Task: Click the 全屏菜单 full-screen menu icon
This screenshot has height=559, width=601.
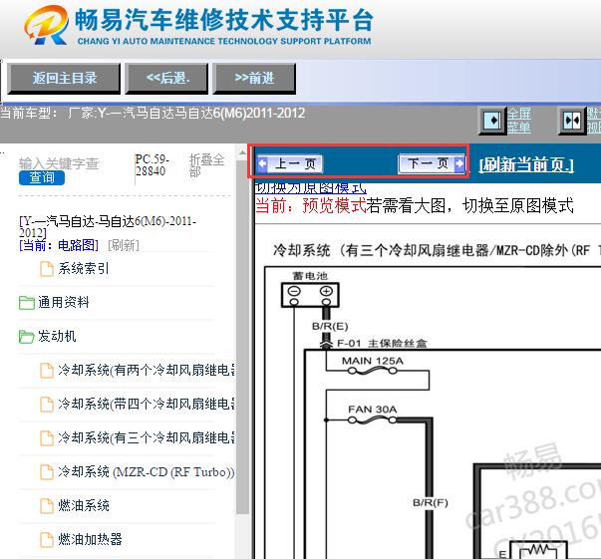Action: coord(493,121)
